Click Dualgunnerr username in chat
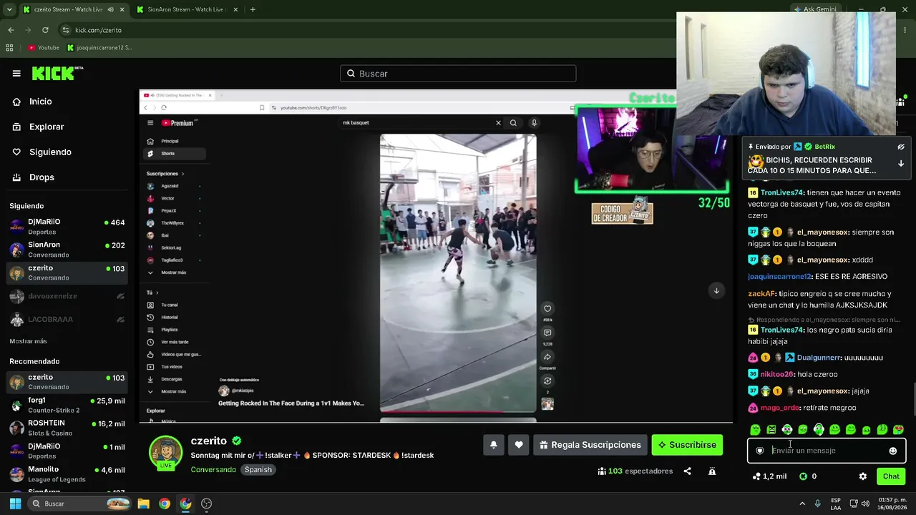 tap(819, 358)
